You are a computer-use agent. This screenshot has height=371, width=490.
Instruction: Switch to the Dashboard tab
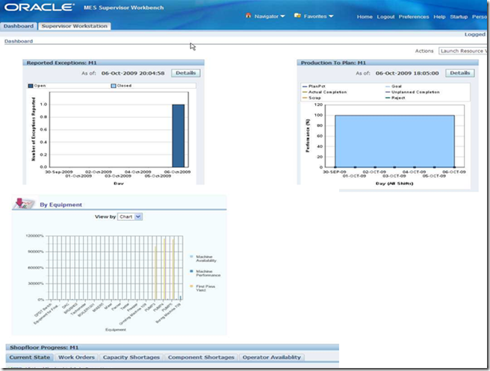click(19, 26)
